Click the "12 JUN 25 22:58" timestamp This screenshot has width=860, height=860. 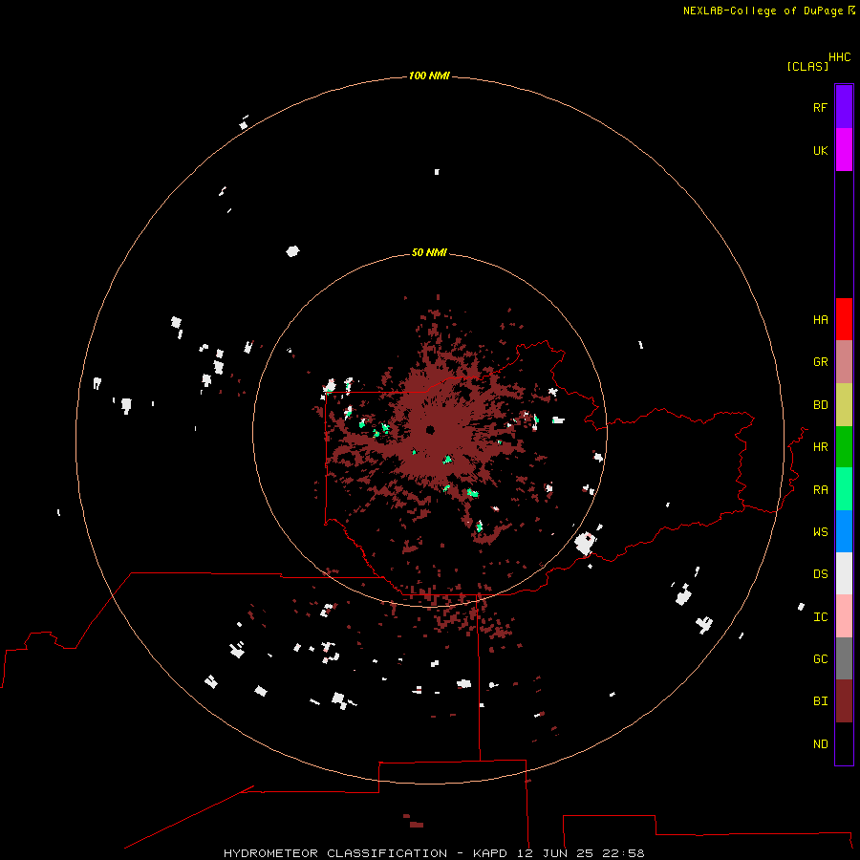[x=580, y=853]
